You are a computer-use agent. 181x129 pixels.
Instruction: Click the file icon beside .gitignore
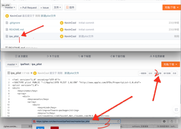(x=7, y=23)
